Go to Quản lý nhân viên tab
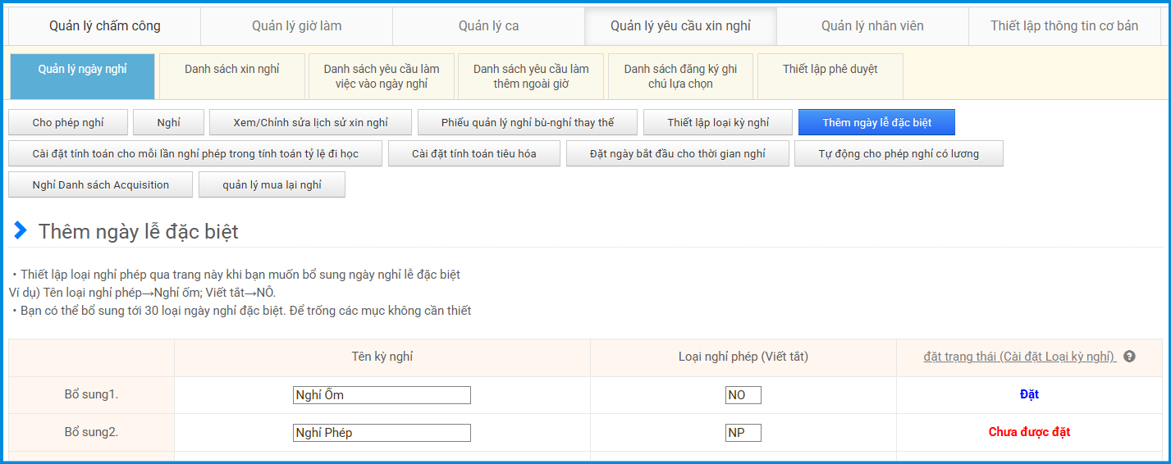This screenshot has width=1171, height=464. (x=872, y=26)
